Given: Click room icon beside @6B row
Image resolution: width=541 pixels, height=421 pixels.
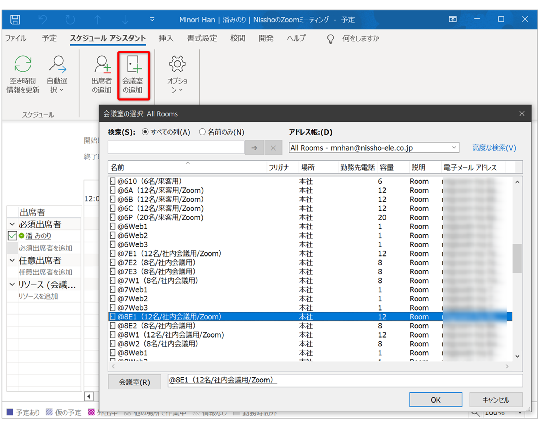Looking at the screenshot, I should [x=113, y=199].
